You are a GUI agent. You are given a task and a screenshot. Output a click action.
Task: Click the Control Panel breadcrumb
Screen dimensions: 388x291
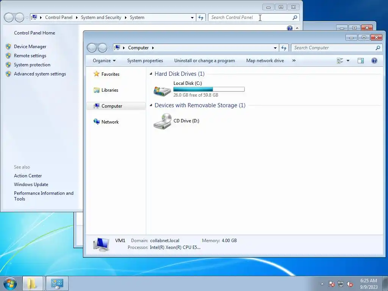tap(59, 17)
